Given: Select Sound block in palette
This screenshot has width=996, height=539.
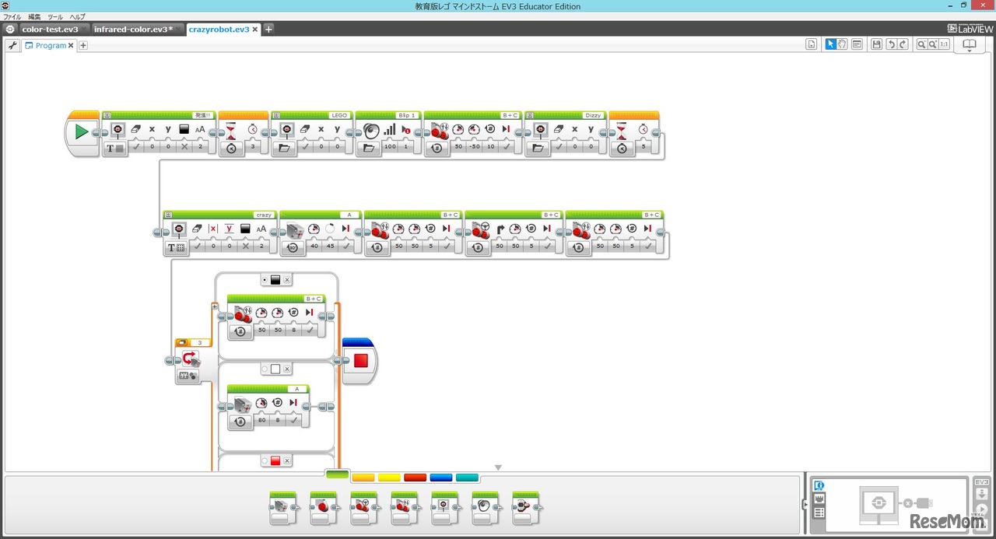Looking at the screenshot, I should point(485,508).
